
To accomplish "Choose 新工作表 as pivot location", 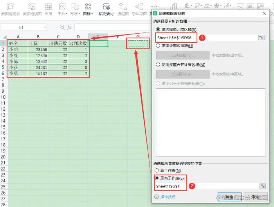I will [157, 170].
